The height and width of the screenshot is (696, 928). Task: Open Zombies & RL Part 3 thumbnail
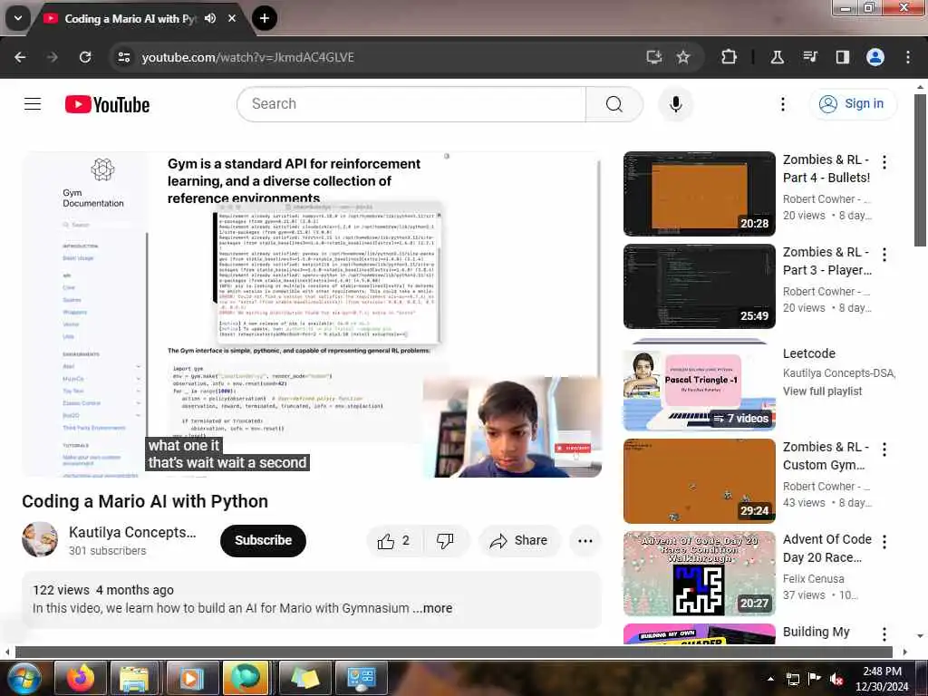point(700,286)
